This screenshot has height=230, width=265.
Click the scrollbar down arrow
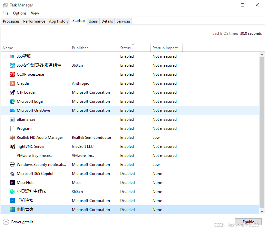point(262,211)
